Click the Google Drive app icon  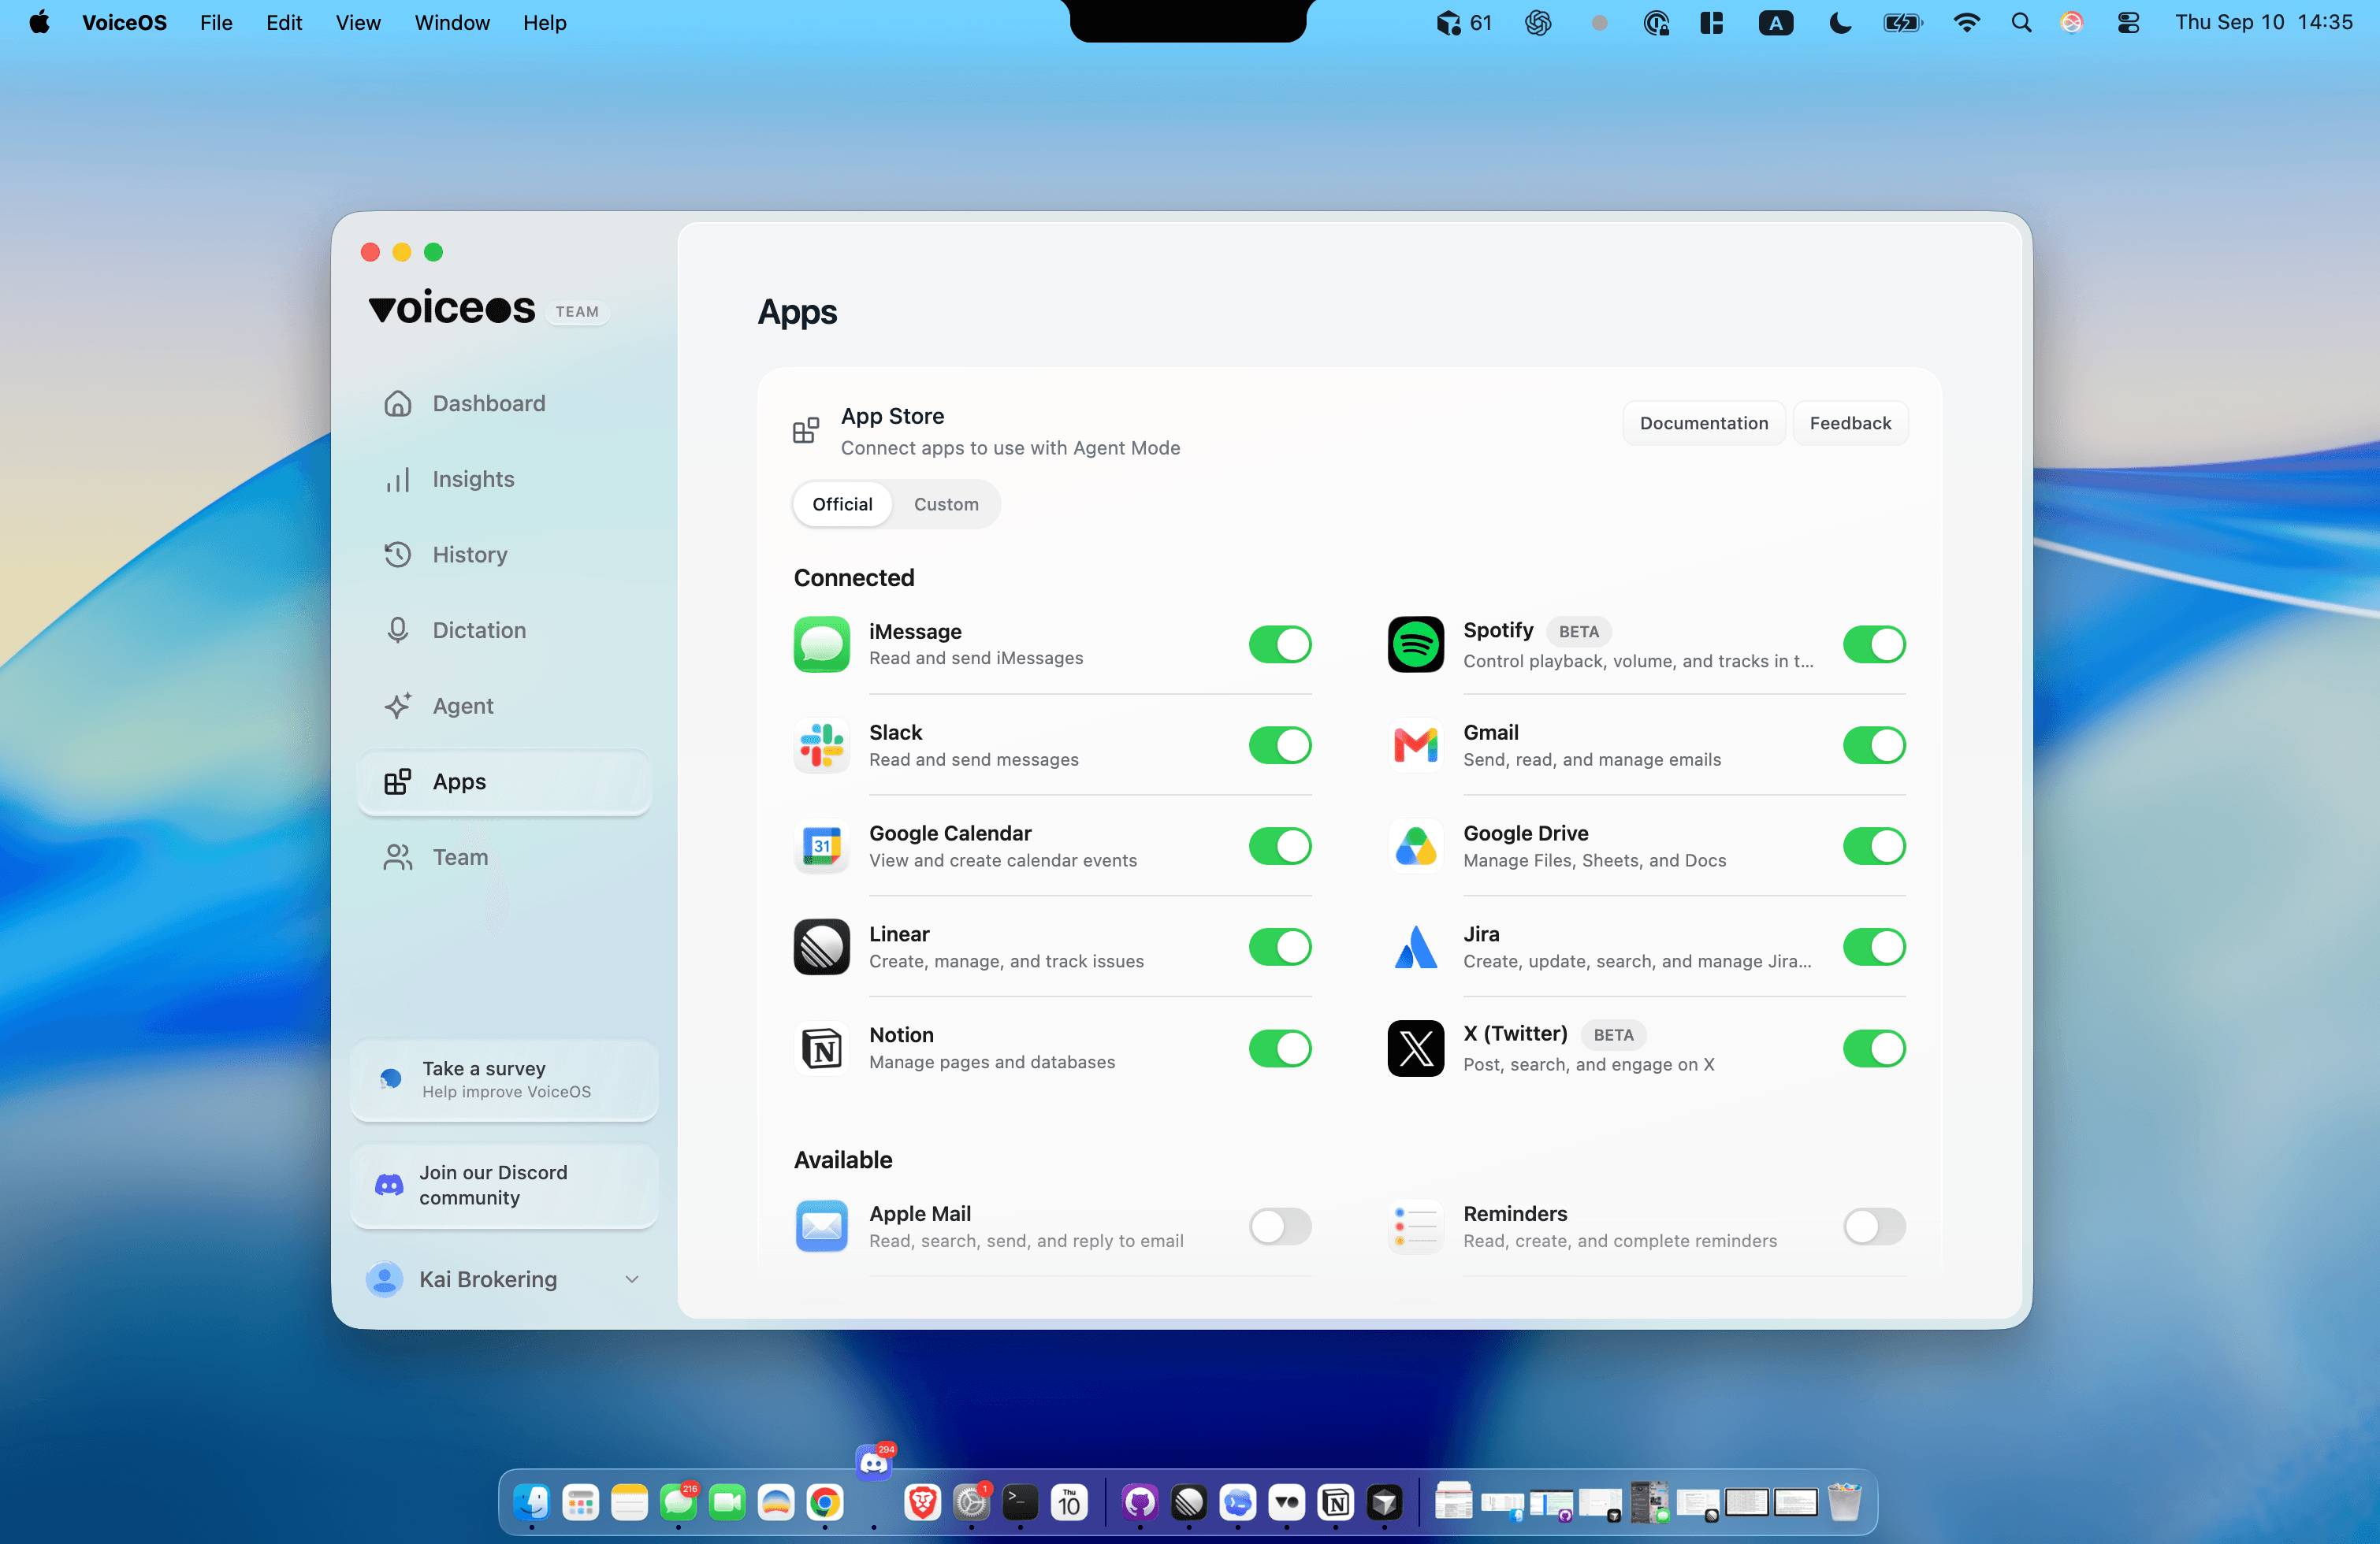tap(1415, 847)
